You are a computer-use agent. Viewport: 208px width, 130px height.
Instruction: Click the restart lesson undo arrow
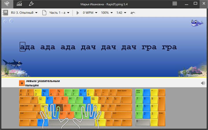tap(133, 13)
